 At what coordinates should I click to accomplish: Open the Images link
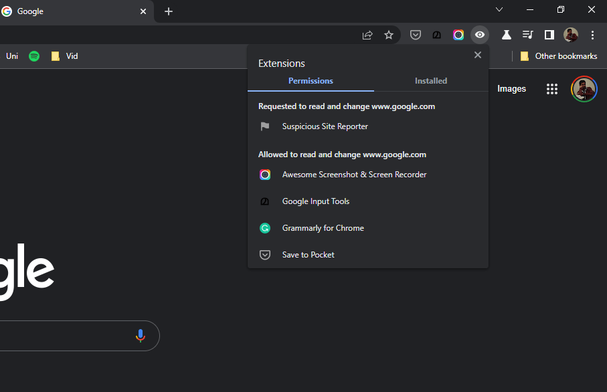[x=511, y=89]
